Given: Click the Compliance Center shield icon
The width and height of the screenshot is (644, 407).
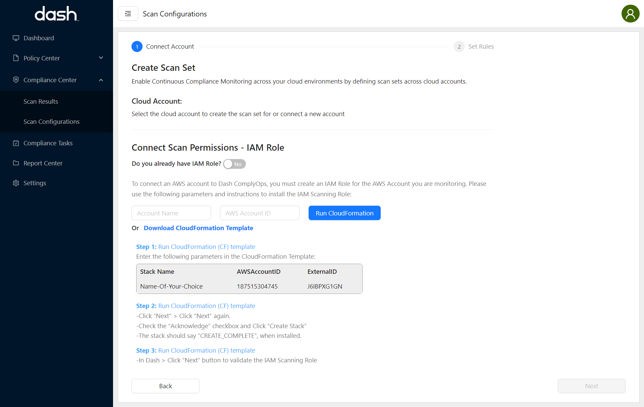Looking at the screenshot, I should [x=16, y=80].
